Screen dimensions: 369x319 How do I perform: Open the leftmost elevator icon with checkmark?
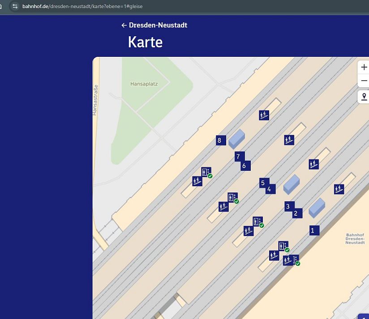coord(206,172)
